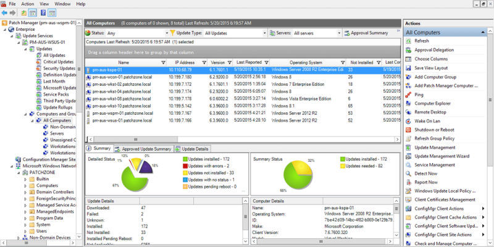Screen dimensions: 494x247
Task: Select Critical Updates tree item
Action: tap(58, 62)
